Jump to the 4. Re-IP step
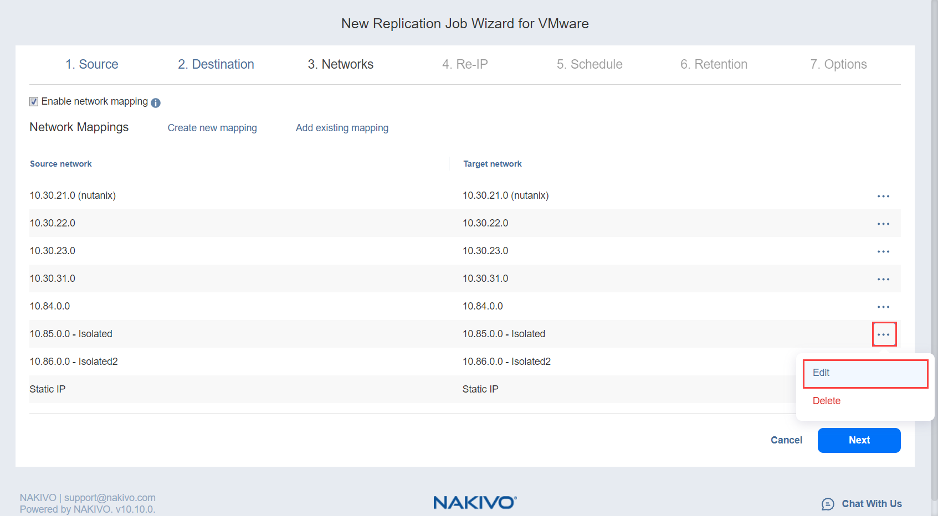This screenshot has width=938, height=516. (465, 64)
